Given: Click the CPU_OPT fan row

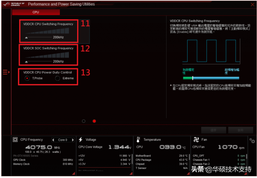Looking at the screenshot, I should click(219, 156).
